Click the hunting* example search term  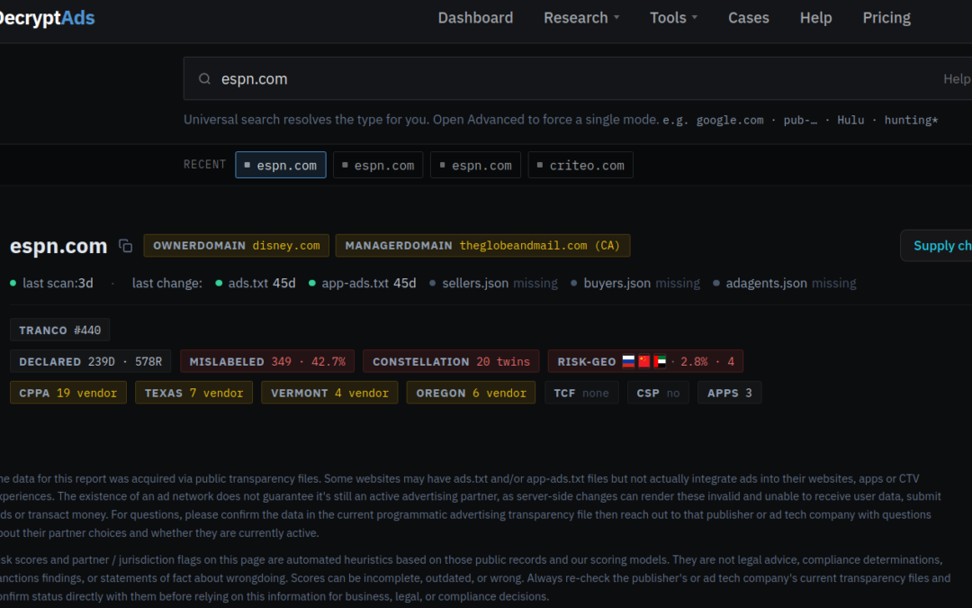(x=911, y=121)
